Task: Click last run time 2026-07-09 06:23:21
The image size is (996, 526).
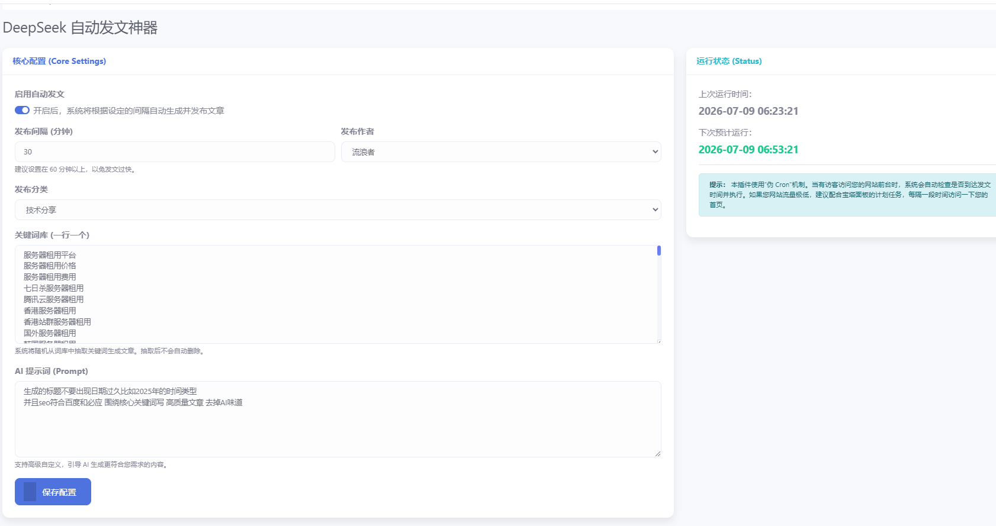Action: (x=748, y=111)
